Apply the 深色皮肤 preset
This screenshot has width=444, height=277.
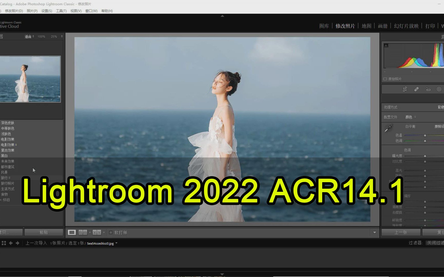tap(8, 123)
